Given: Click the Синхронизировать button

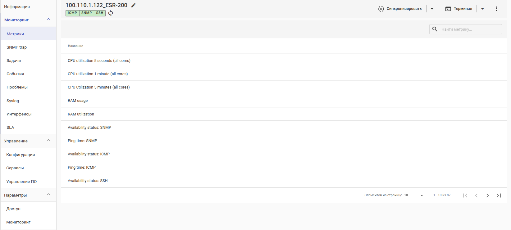Looking at the screenshot, I should 400,9.
